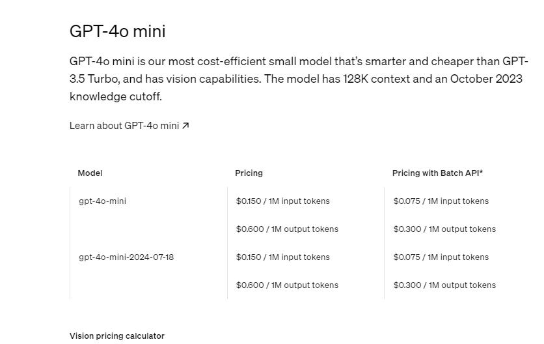Click the Vision pricing calculator heading

(117, 336)
